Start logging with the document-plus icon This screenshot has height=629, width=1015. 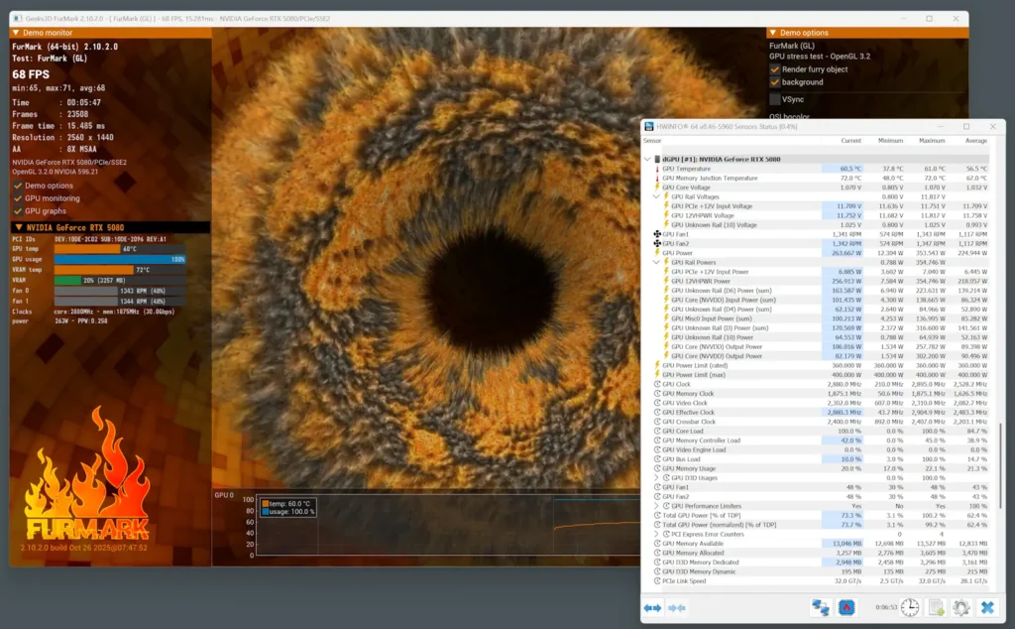tap(936, 607)
